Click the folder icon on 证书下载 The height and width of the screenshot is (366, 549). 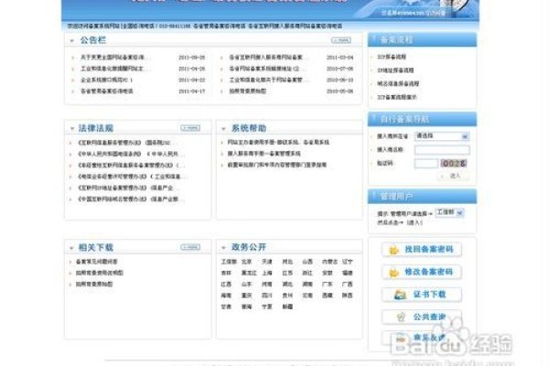[x=400, y=295]
